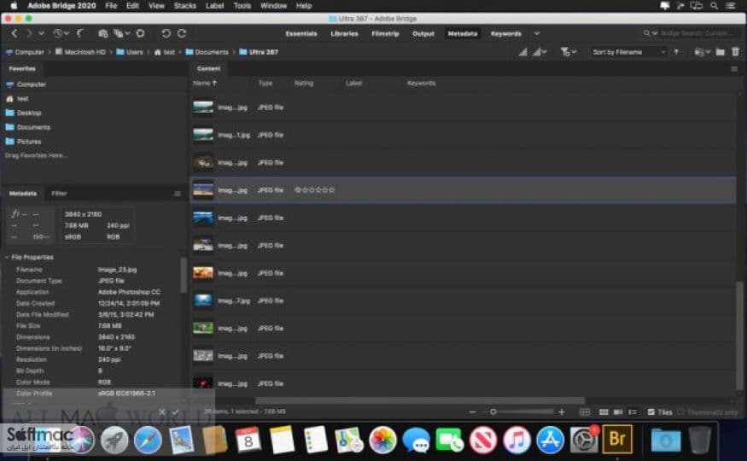
Task: Switch to the Filmstrip workspace
Action: tap(385, 34)
